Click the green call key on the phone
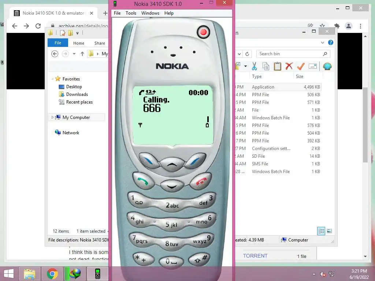Screen dimensions: 375x281 [143, 182]
